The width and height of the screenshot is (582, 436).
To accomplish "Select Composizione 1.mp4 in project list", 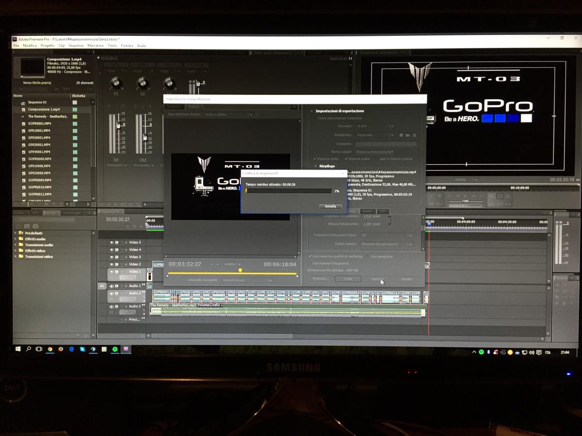I will 44,109.
